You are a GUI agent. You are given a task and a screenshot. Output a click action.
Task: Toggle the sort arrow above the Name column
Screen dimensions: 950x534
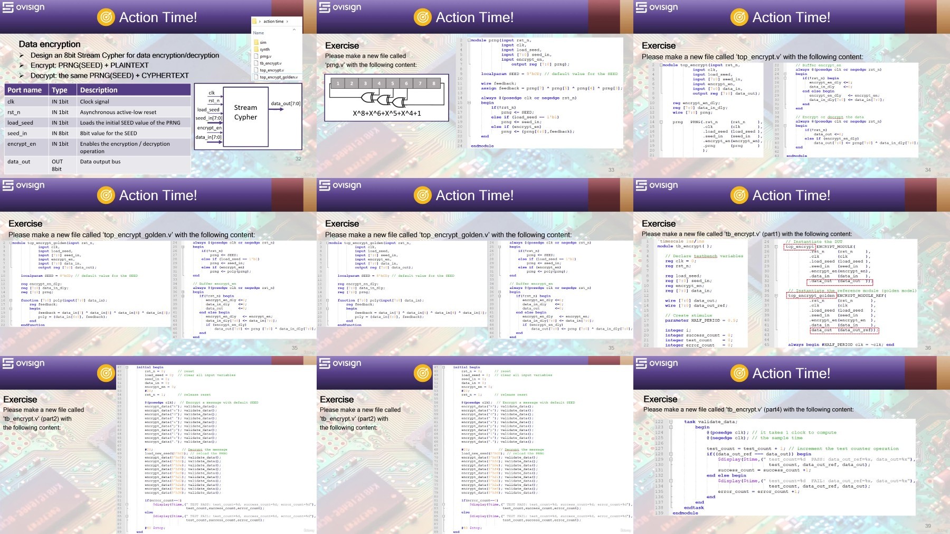click(x=294, y=29)
